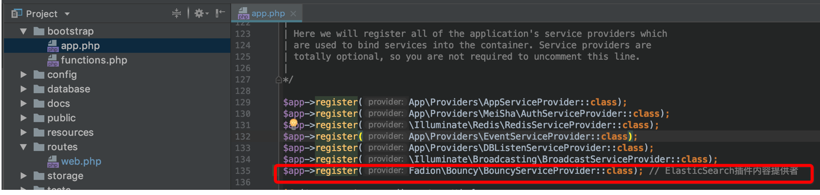The width and height of the screenshot is (820, 195).
Task: Click comment text 'totally optional'
Action: click(336, 56)
